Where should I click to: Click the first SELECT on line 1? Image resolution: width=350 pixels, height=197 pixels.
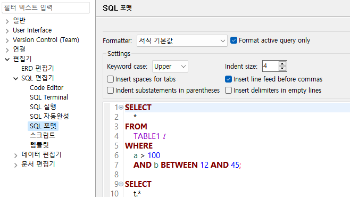tap(138, 108)
